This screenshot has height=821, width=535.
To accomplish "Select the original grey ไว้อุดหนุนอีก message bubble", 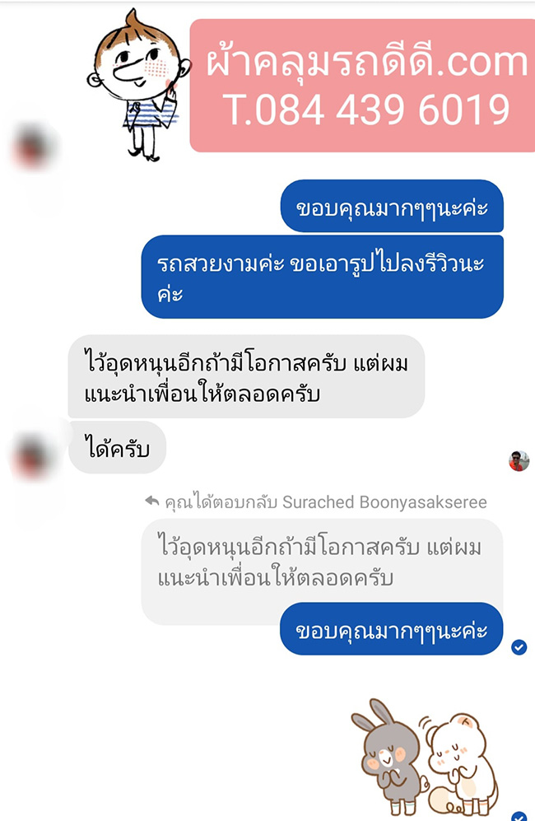I will tap(246, 376).
